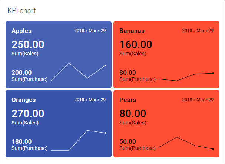Screen dimensions: 225x164
Task: Click the Bananas sparkline trend line
Action: click(x=195, y=74)
